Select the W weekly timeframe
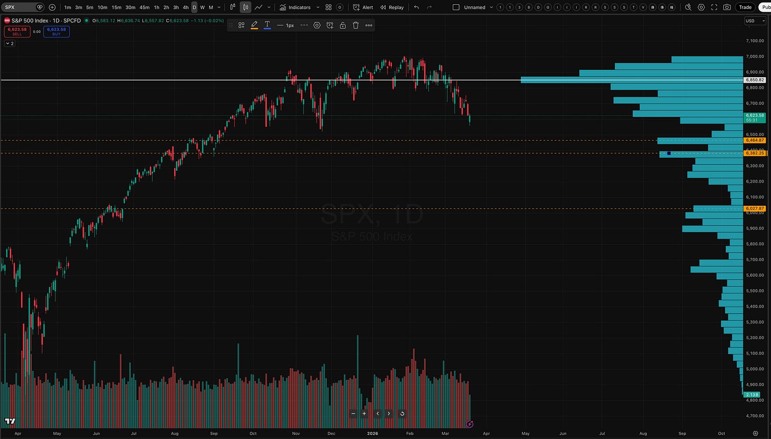 tap(202, 7)
